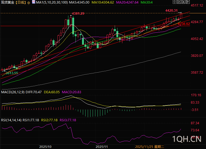Open RSI(14,14,14) indicator settings
The height and width of the screenshot is (149, 206).
(x=11, y=120)
